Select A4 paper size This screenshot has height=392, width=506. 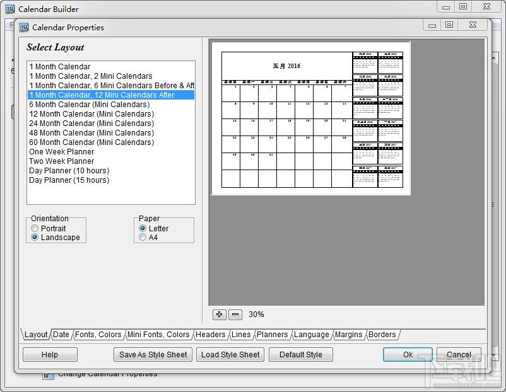143,237
